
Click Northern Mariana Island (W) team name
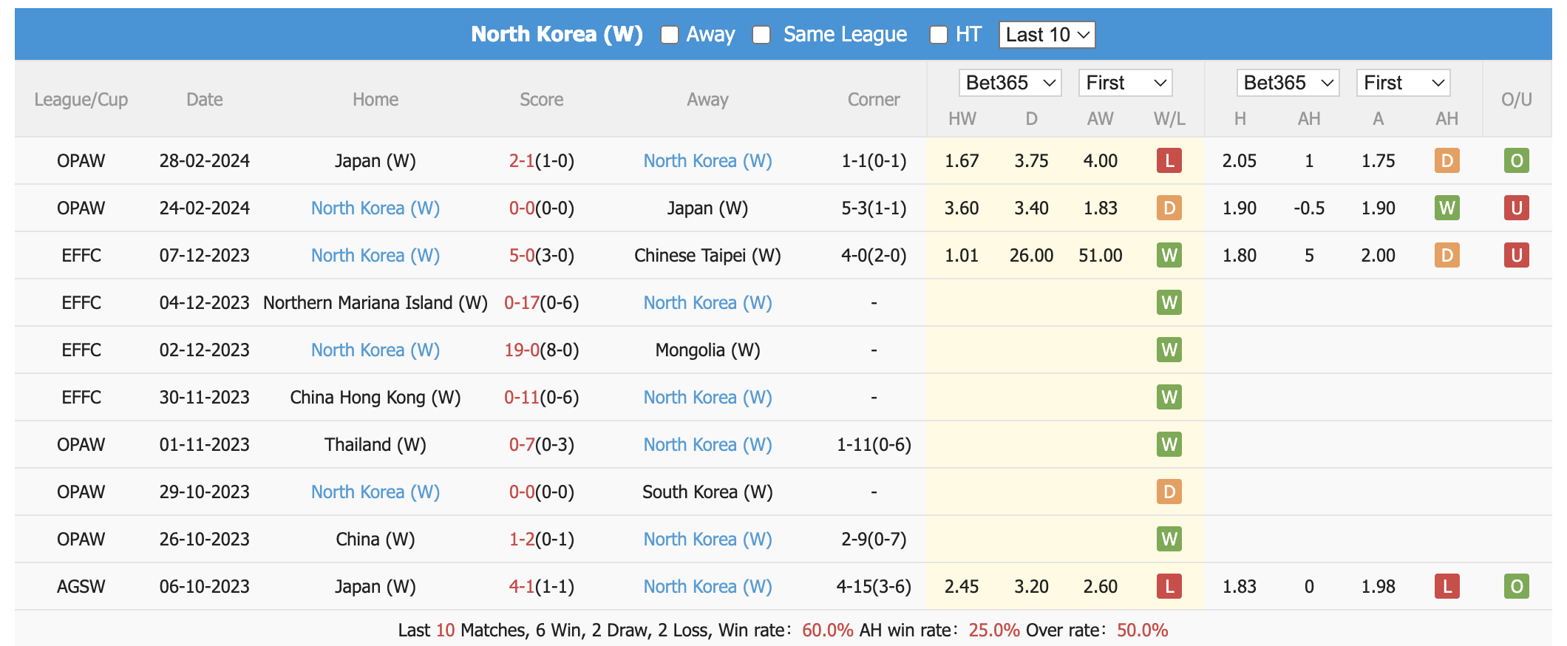click(x=375, y=302)
